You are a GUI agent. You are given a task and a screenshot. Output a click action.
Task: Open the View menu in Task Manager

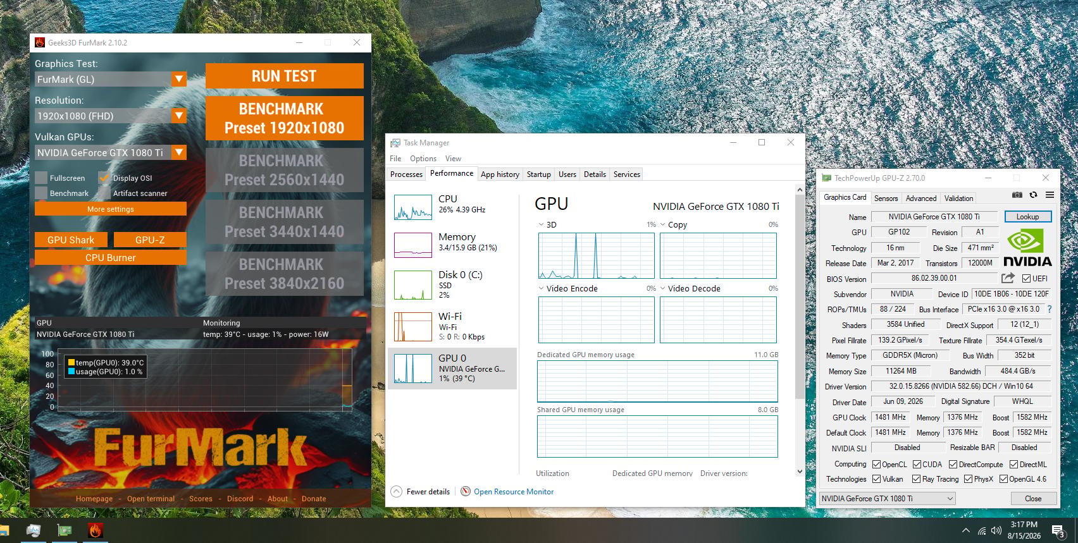453,159
